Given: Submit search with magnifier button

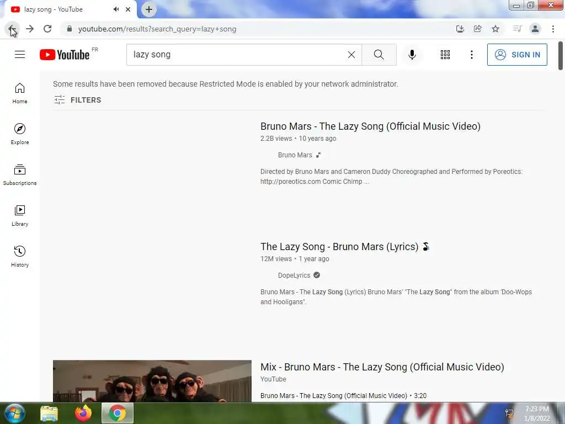Looking at the screenshot, I should pos(379,55).
